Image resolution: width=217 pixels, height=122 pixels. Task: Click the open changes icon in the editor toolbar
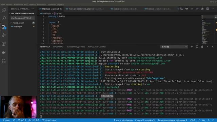click(x=181, y=9)
